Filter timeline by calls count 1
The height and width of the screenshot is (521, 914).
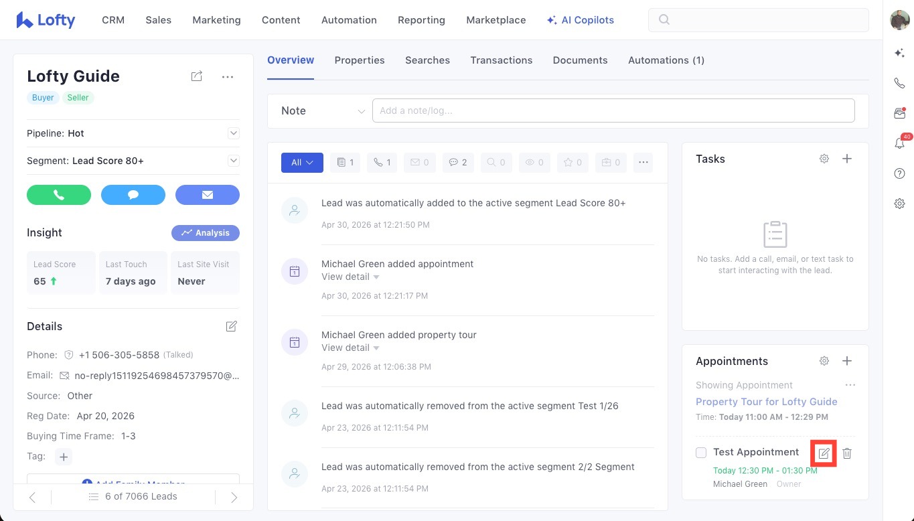click(x=382, y=162)
